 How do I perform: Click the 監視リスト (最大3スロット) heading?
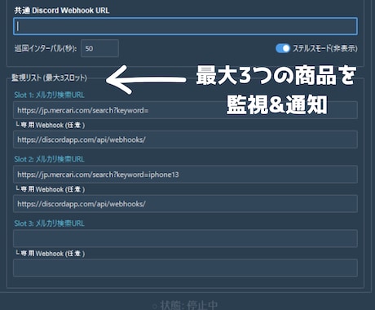[x=49, y=77]
